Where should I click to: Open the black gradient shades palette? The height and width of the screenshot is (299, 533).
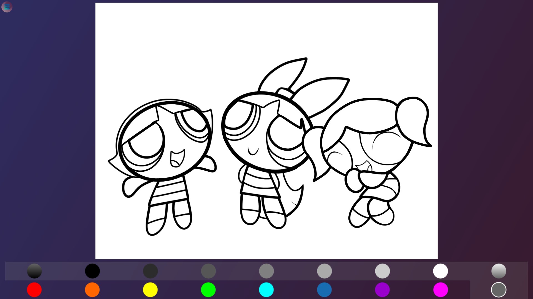coord(34,271)
